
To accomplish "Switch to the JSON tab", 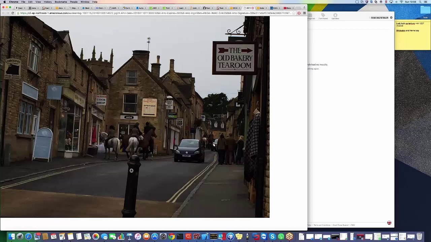I will pyautogui.click(x=154, y=8).
